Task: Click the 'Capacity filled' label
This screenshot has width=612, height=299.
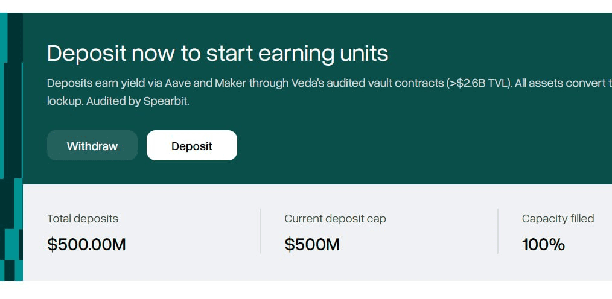Action: [558, 219]
